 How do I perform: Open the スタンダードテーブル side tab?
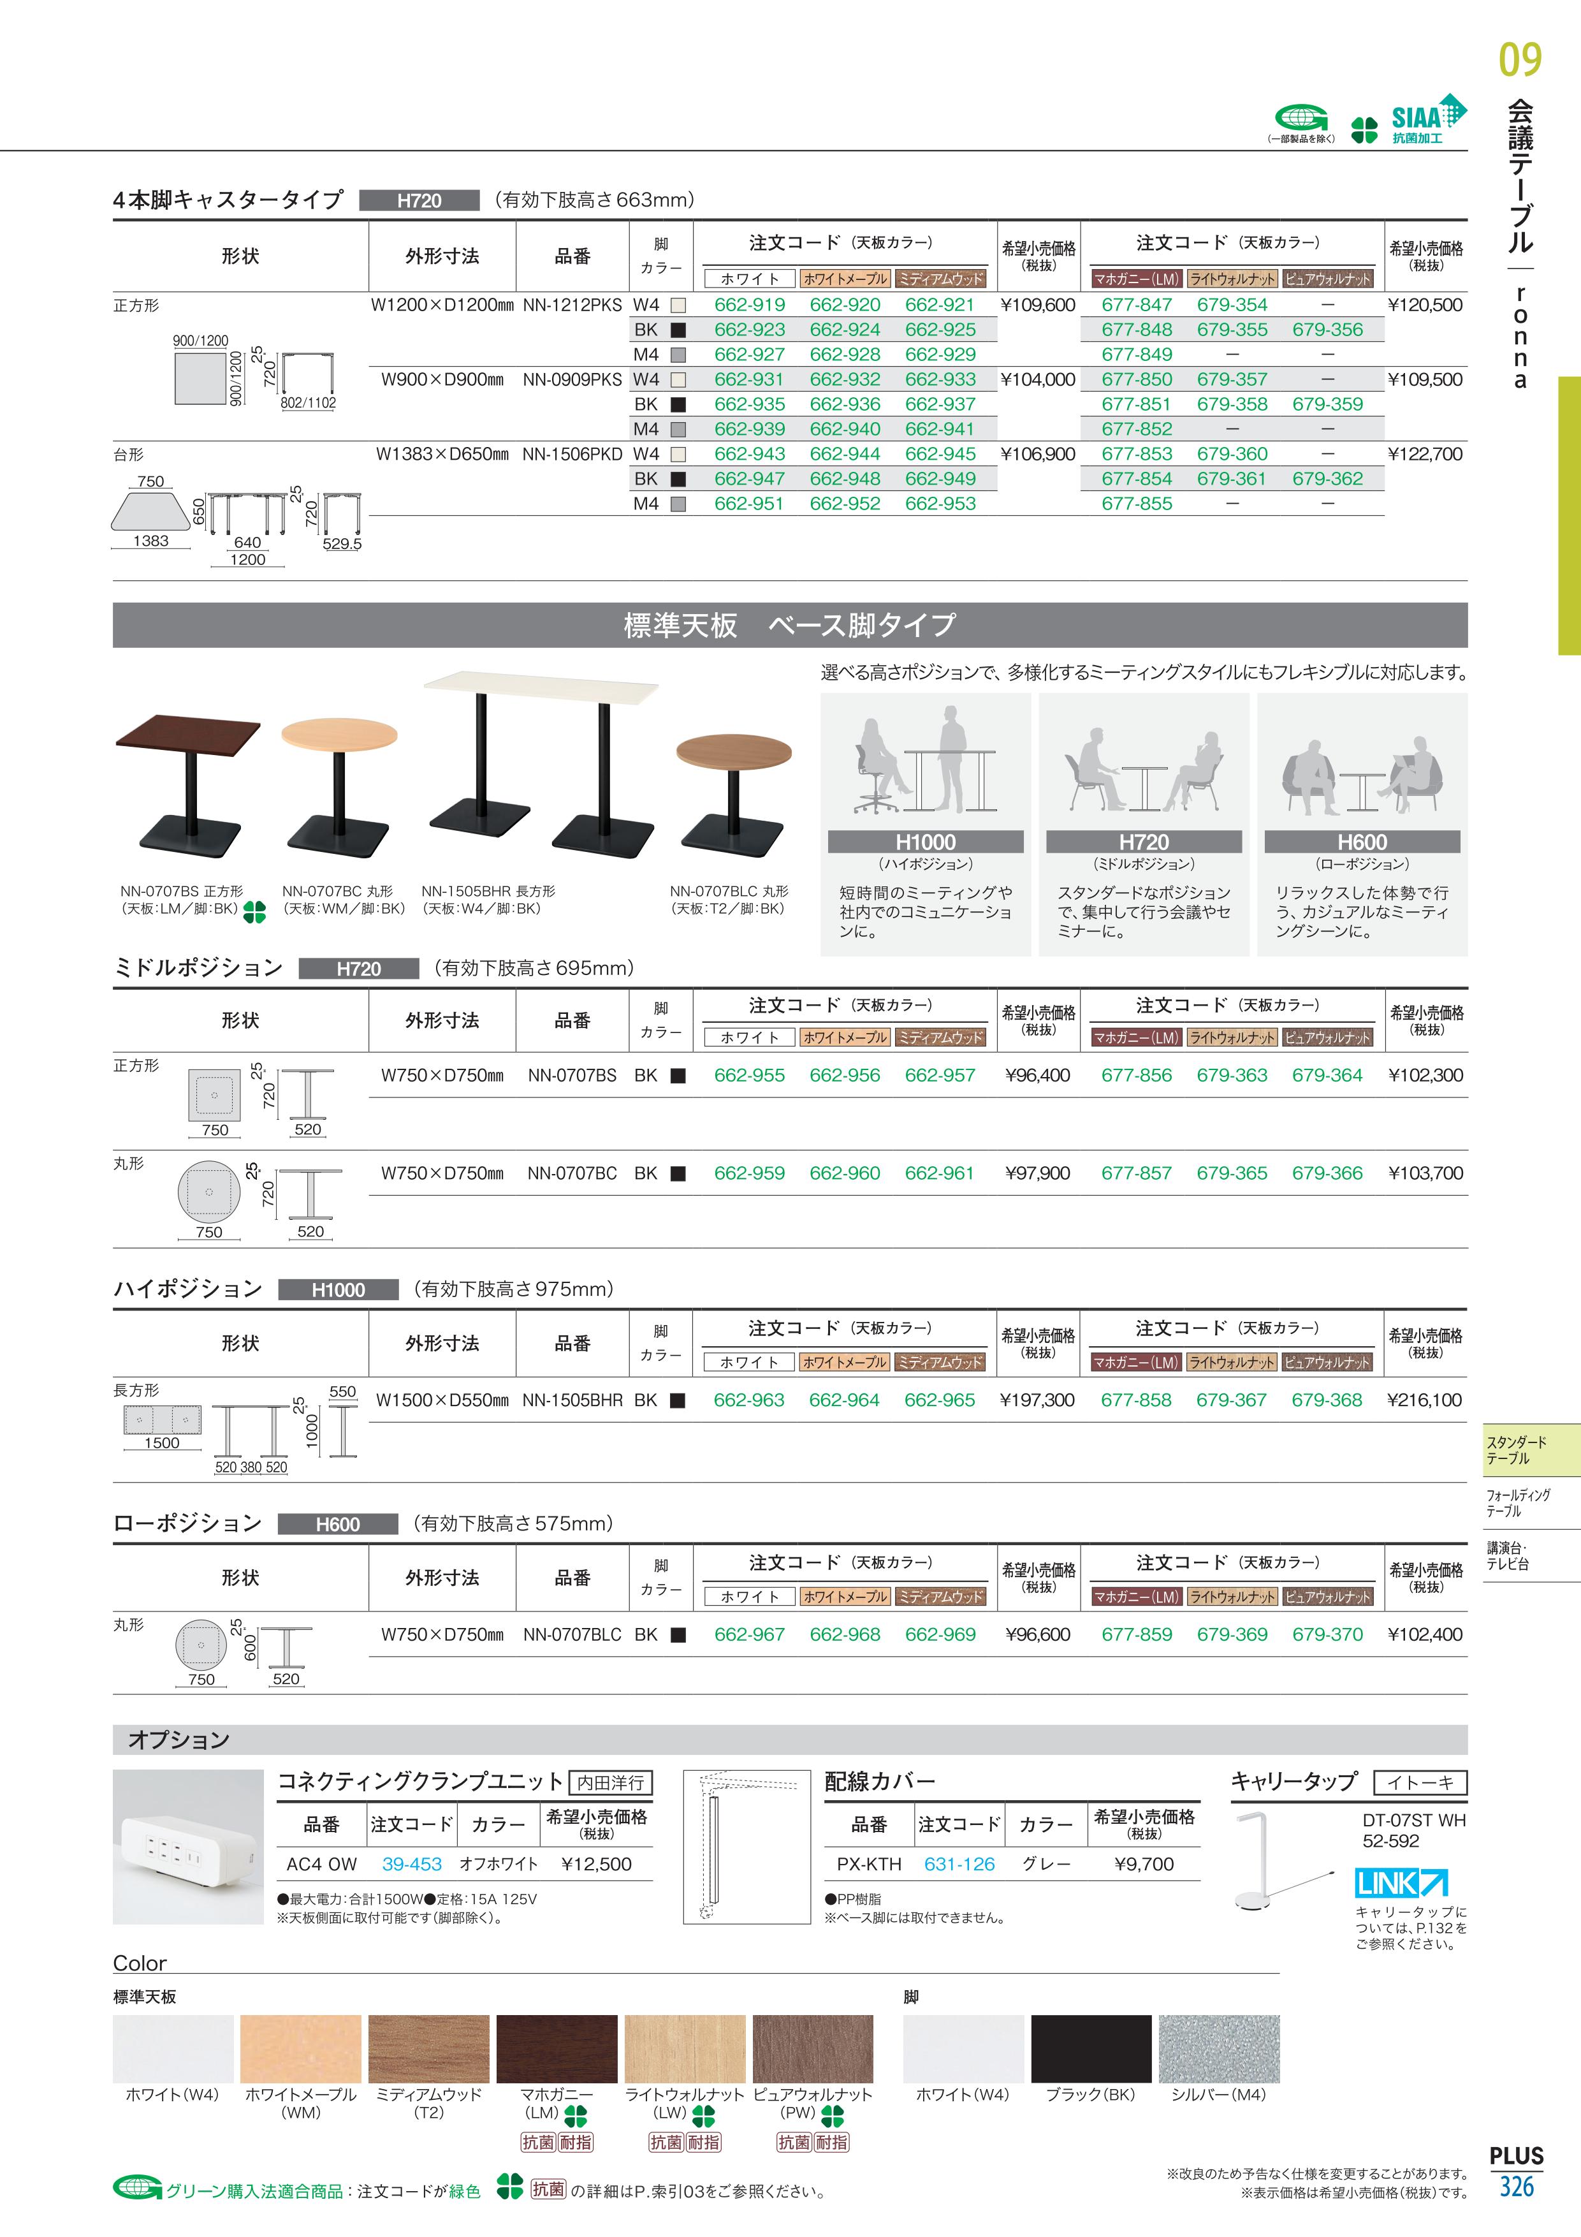click(x=1531, y=1449)
